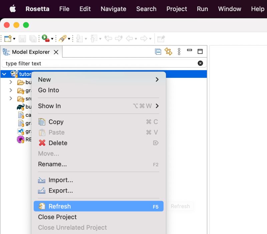
Task: Choose Copy from the context menu
Action: (98, 122)
